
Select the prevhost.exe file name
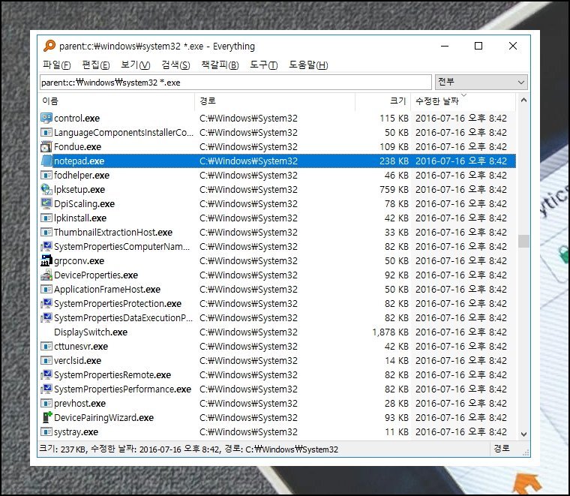(x=79, y=403)
